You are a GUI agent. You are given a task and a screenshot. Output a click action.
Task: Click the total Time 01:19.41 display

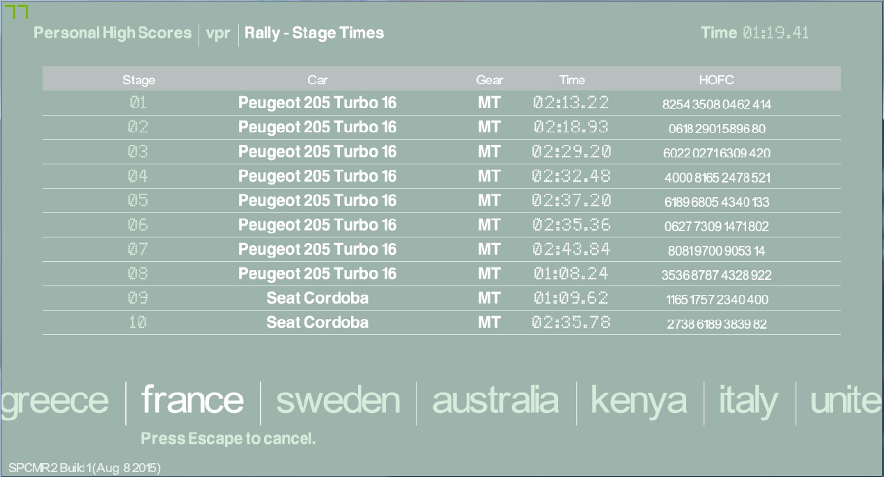pos(754,33)
